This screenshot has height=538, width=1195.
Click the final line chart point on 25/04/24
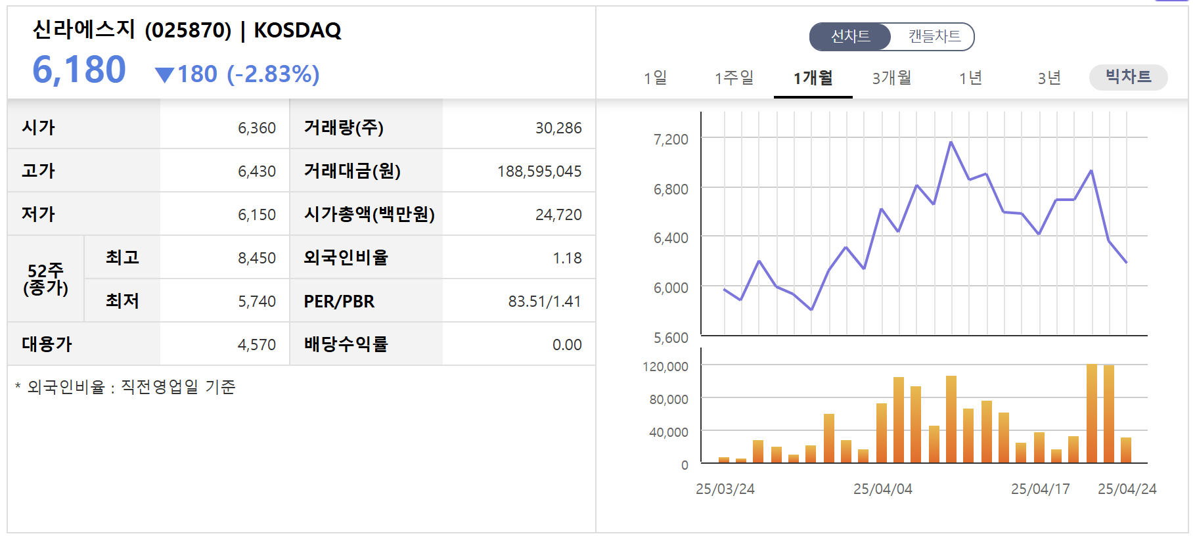1126,262
